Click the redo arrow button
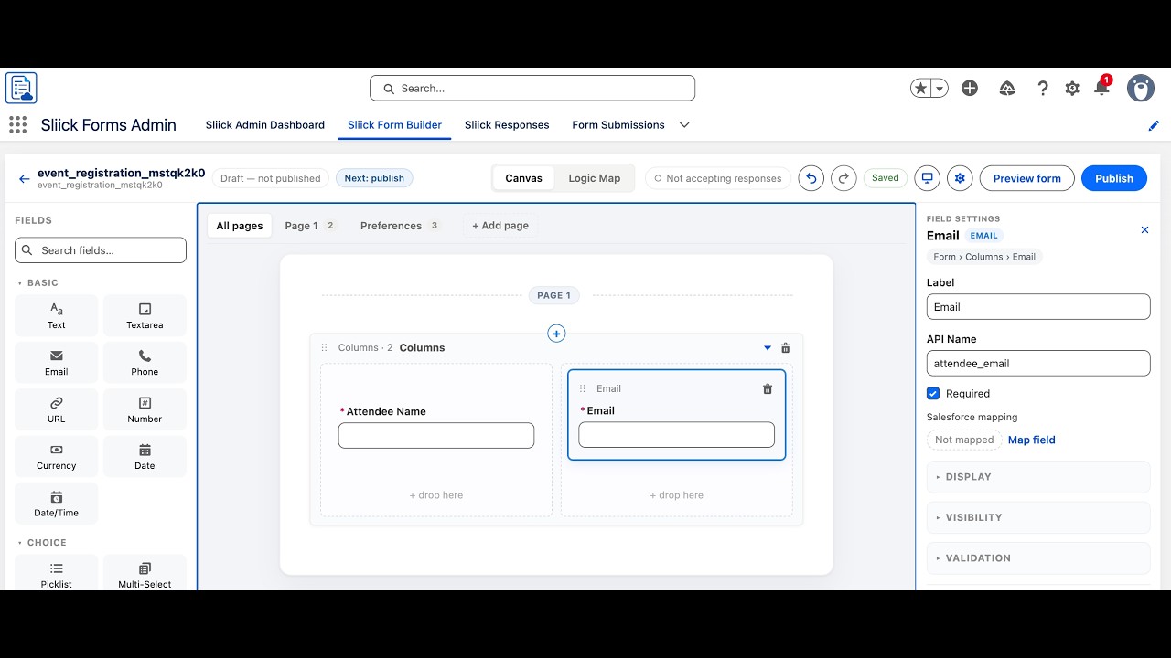The image size is (1171, 658). tap(843, 178)
